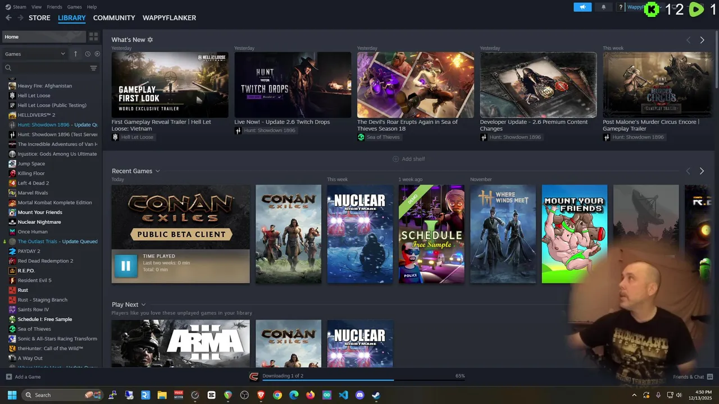Open Firefox from taskbar
Viewport: 719px width, 404px height.
[x=311, y=395]
